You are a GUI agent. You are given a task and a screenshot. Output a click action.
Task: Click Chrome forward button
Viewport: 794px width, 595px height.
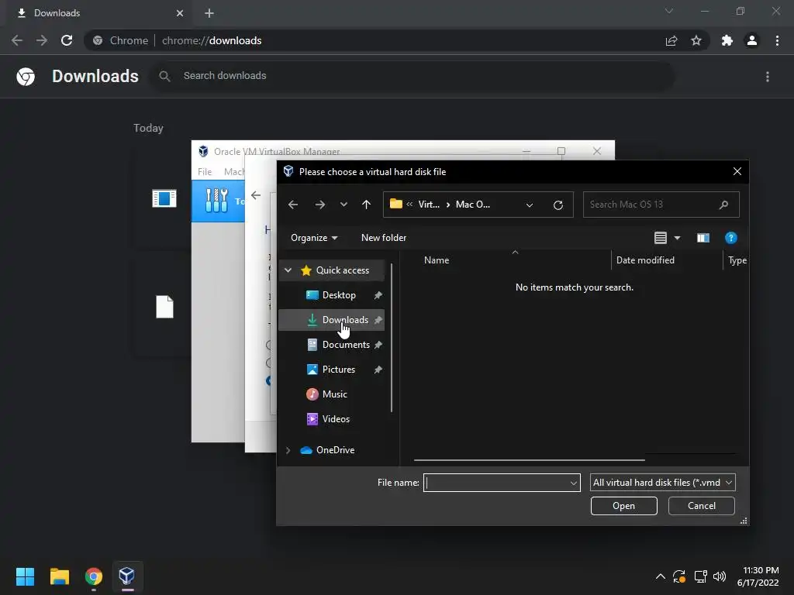click(x=42, y=40)
